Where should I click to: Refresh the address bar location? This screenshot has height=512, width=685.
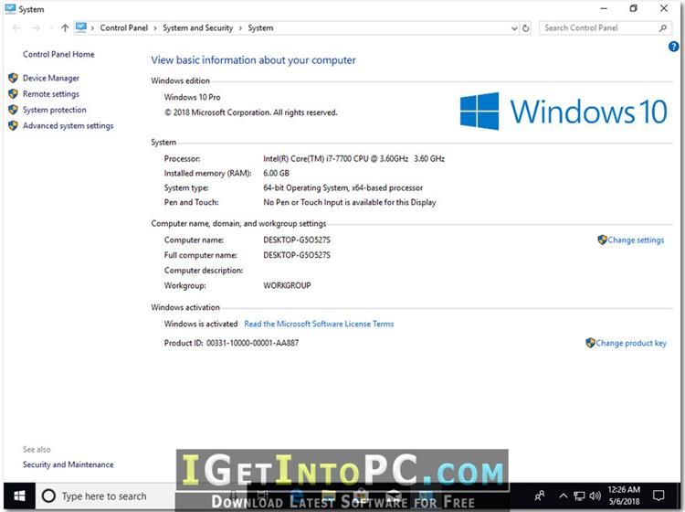pyautogui.click(x=526, y=28)
